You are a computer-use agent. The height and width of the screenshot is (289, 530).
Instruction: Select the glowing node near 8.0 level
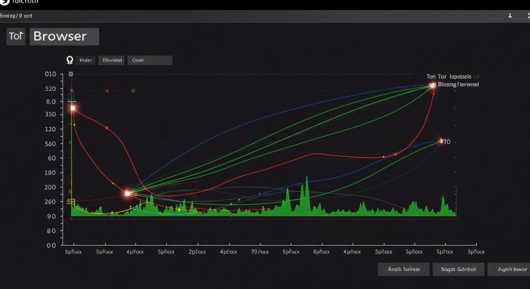73,108
